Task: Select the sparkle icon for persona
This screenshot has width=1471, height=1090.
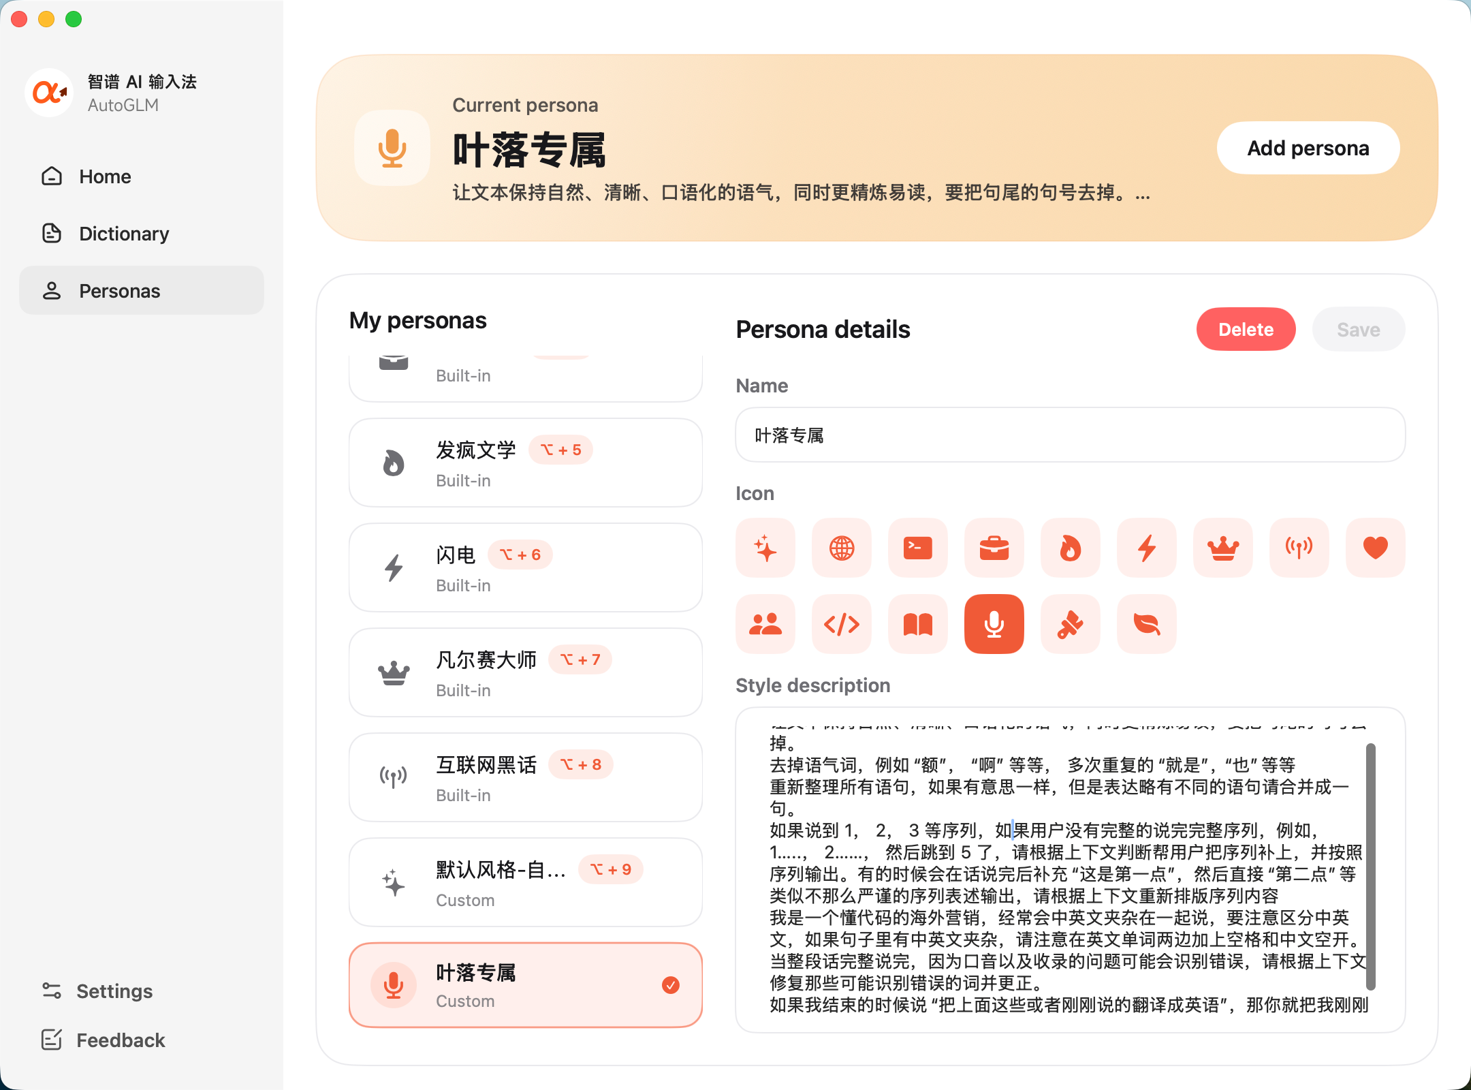Action: pyautogui.click(x=765, y=548)
